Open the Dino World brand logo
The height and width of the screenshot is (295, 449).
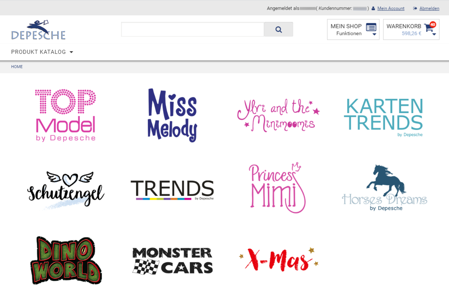[x=66, y=261]
